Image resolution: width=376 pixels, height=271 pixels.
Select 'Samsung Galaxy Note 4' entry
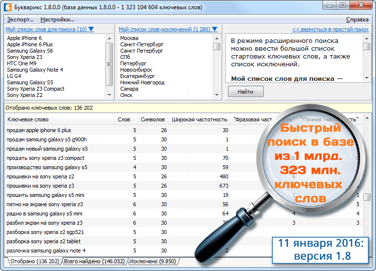[35, 70]
